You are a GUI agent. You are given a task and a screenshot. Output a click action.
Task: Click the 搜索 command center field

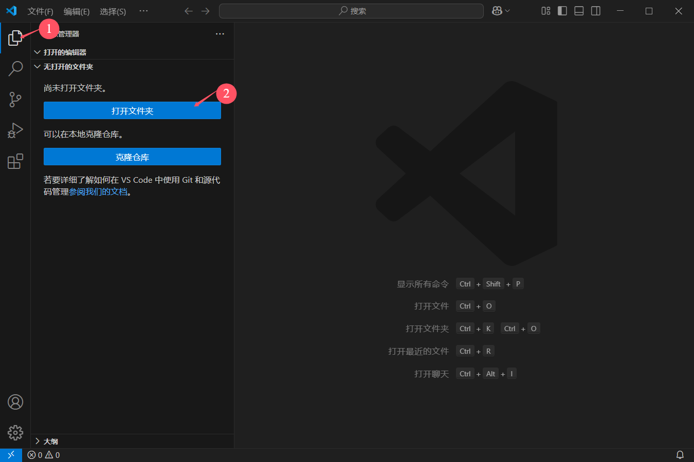click(x=351, y=11)
